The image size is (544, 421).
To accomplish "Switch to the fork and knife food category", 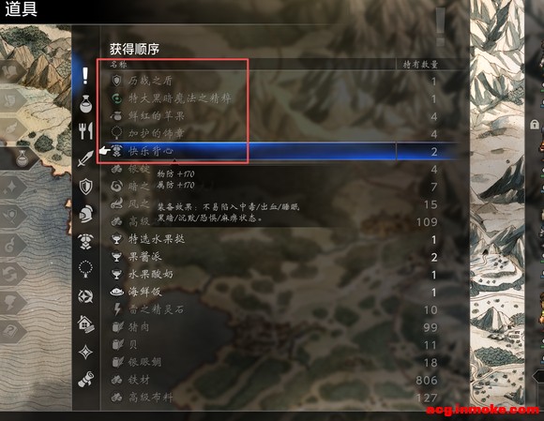I will coord(85,131).
